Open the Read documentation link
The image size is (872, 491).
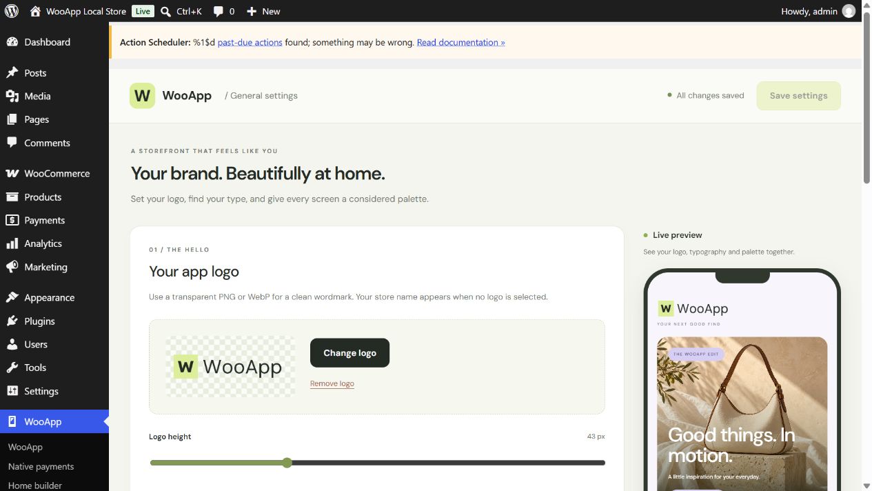coord(461,42)
